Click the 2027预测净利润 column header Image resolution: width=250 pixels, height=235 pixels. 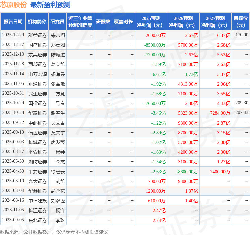tap(215, 22)
